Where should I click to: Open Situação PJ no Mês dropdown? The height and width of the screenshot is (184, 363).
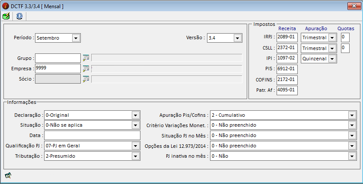352,135
